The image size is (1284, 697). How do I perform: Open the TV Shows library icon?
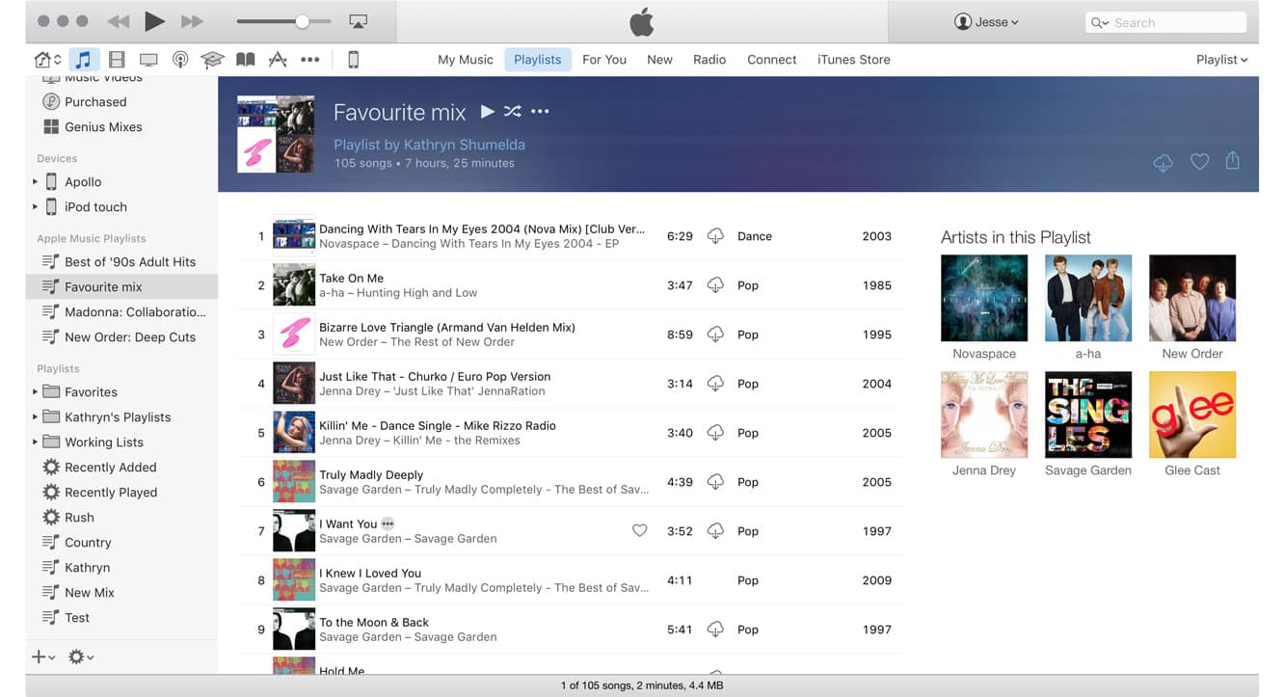[148, 60]
